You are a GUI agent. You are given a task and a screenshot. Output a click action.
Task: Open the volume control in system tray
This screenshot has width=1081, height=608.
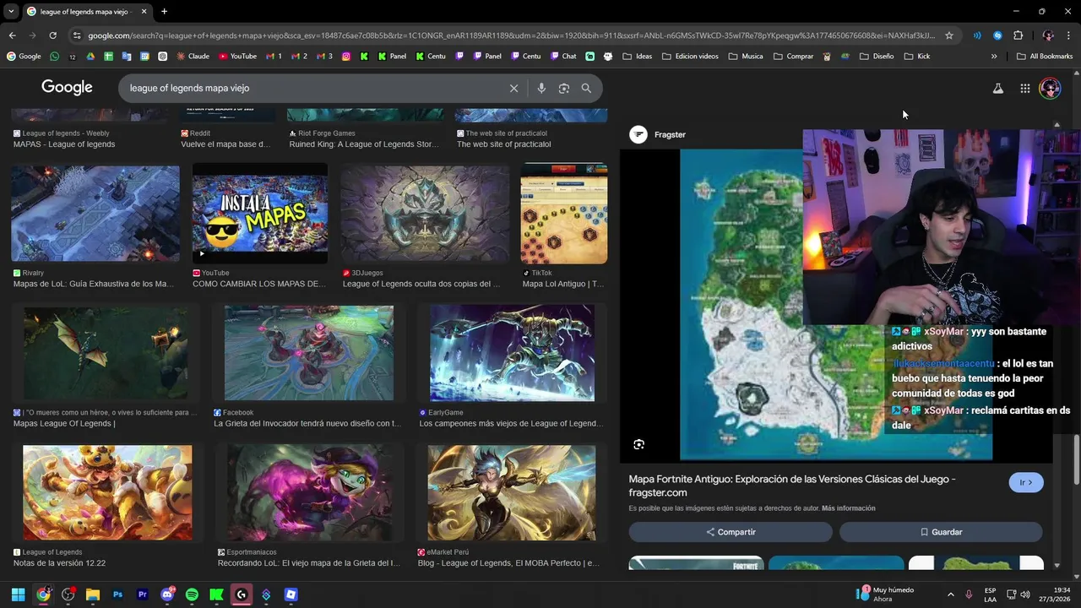click(1024, 594)
